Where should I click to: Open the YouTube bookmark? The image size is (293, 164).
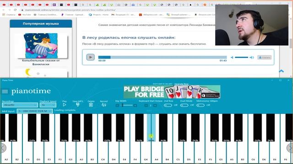[x=25, y=15]
